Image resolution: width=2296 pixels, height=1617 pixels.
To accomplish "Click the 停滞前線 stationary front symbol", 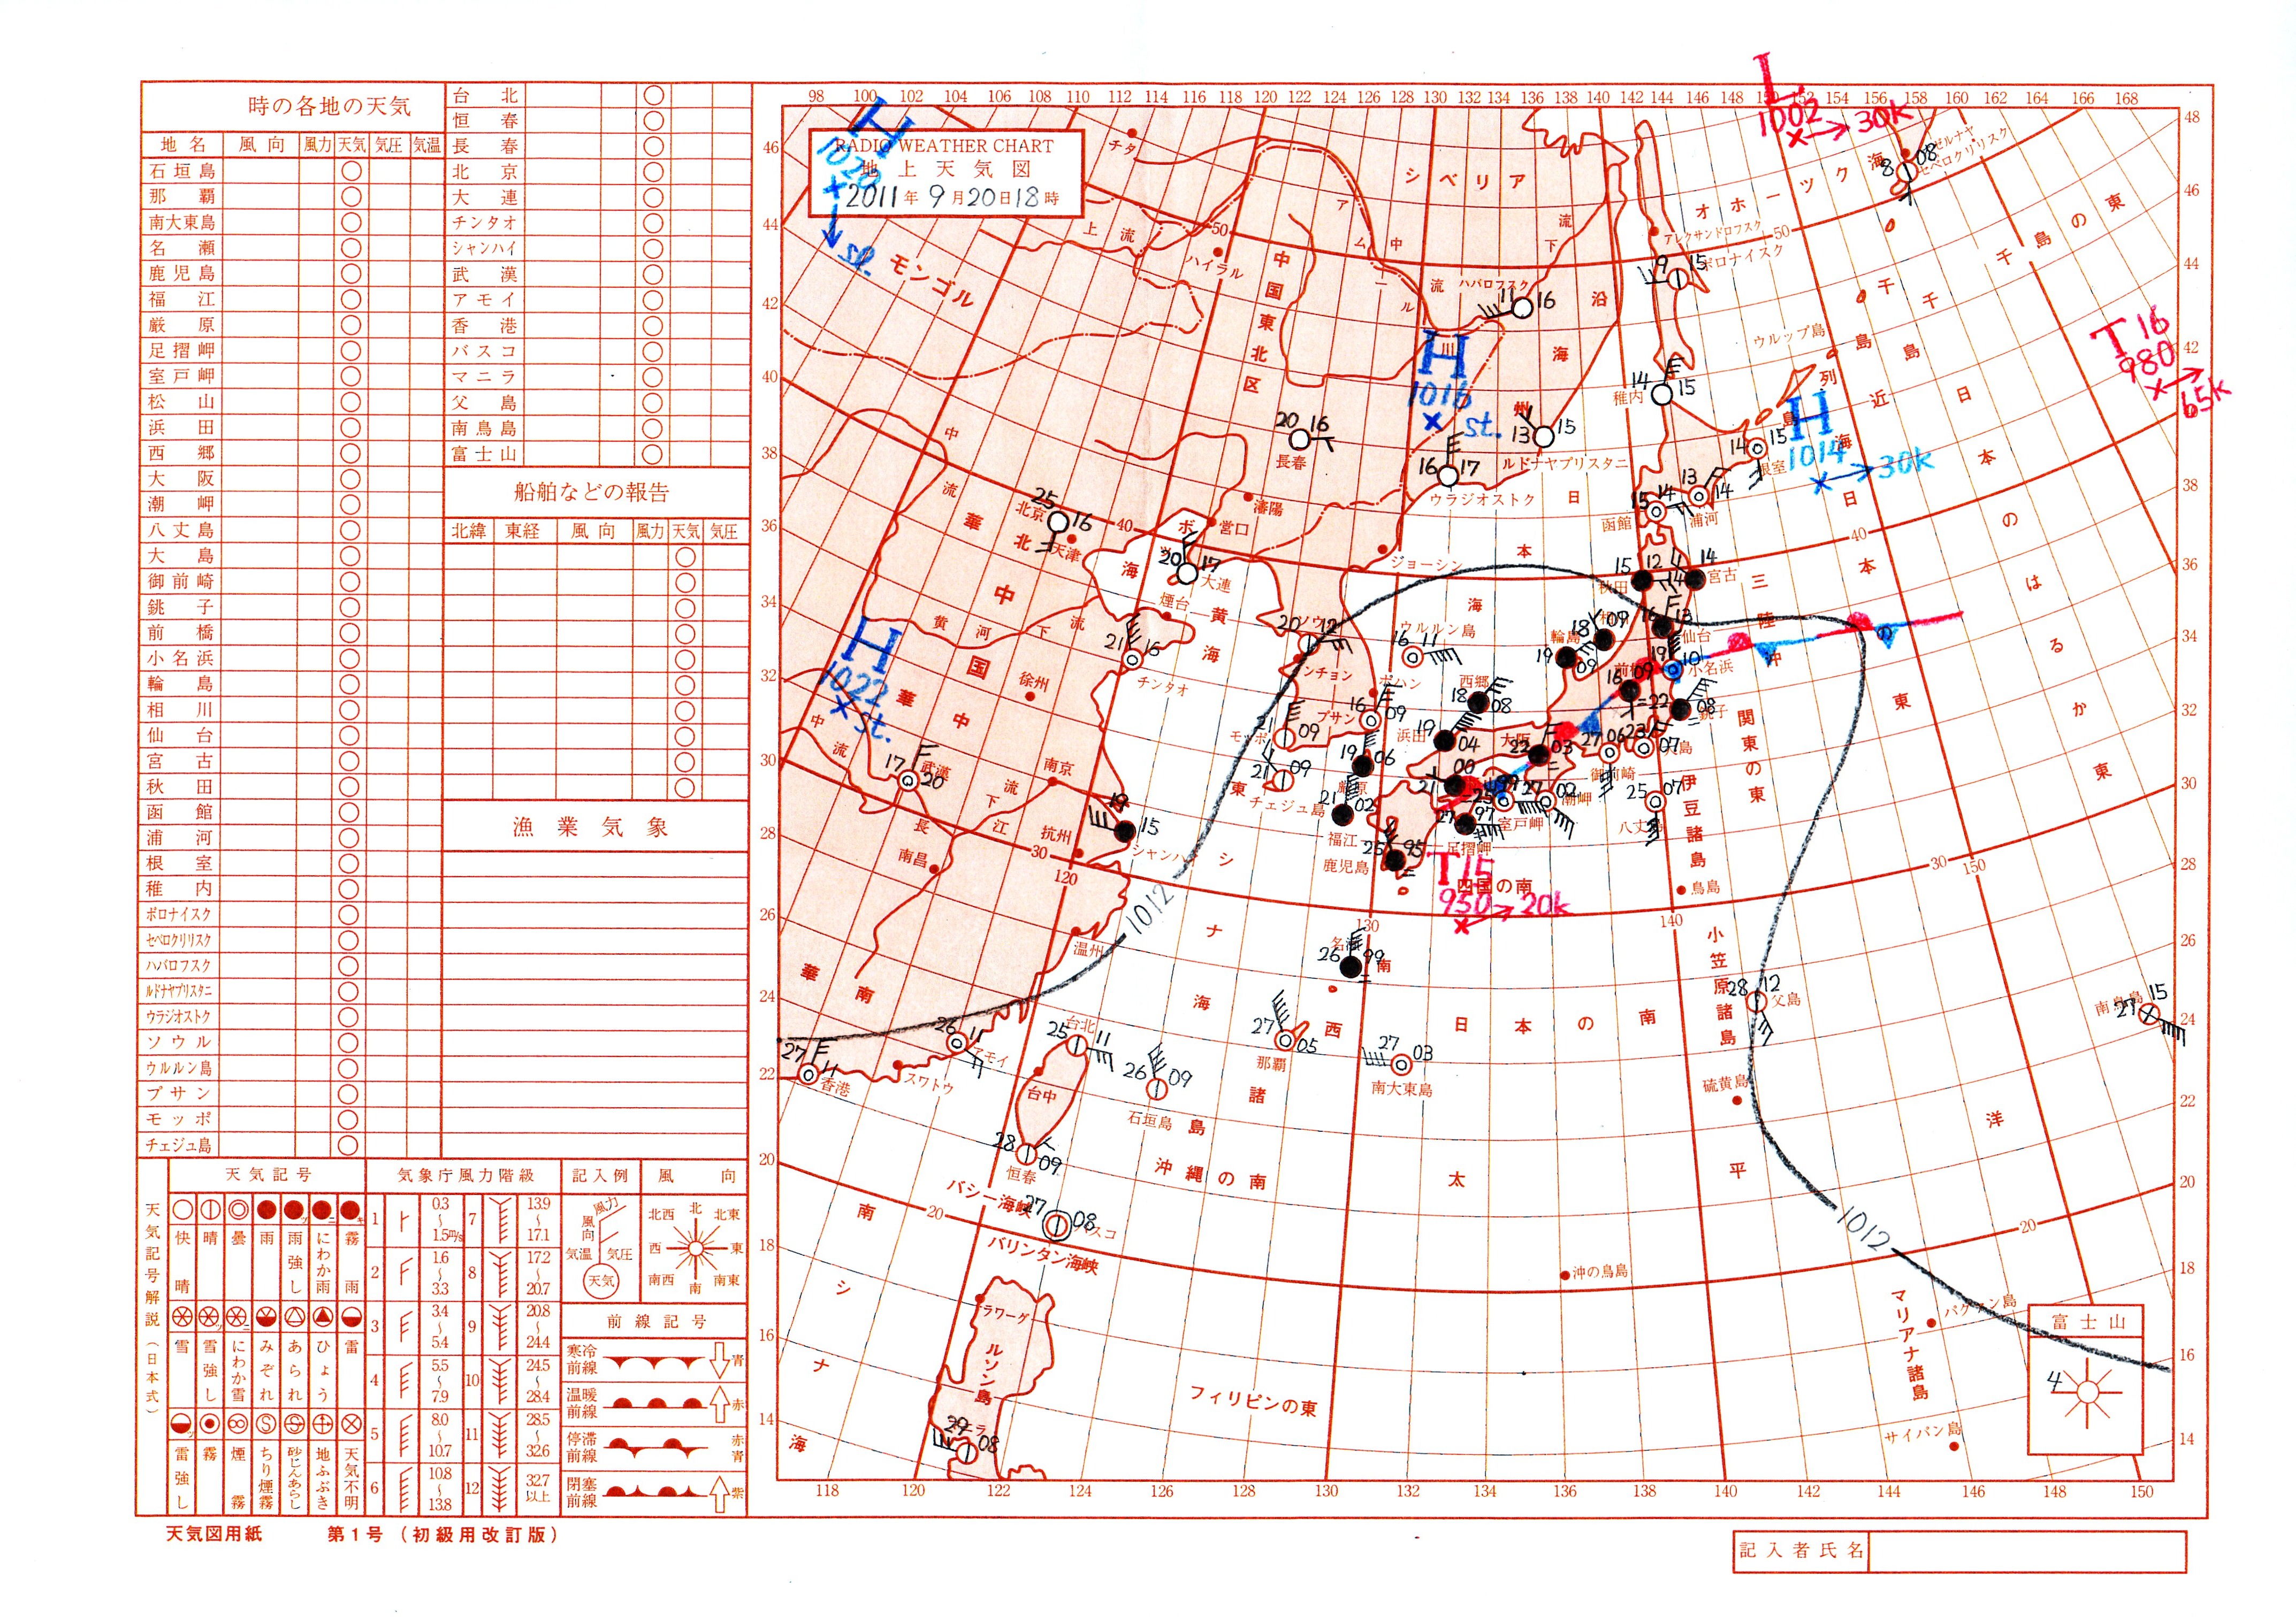I will click(x=655, y=1448).
